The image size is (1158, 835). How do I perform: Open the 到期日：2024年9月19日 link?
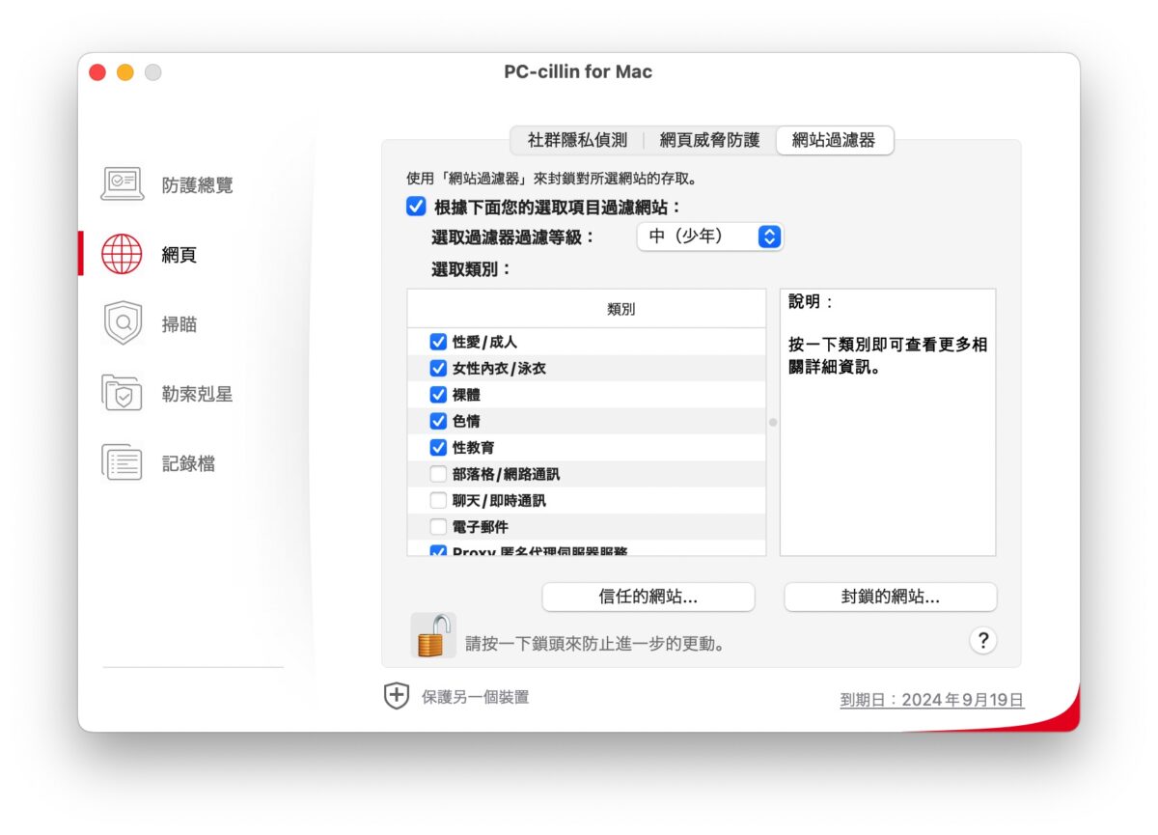click(x=932, y=700)
